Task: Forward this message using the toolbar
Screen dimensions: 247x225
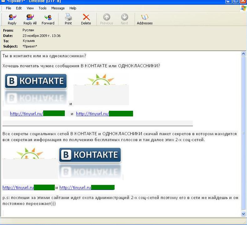Action: (x=48, y=19)
